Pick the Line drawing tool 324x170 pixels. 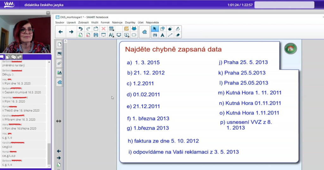click(170, 35)
